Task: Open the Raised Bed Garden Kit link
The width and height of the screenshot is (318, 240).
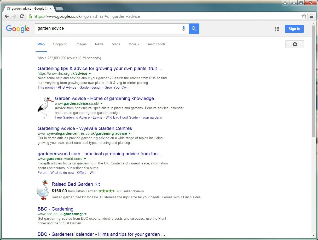Action: 76,184
